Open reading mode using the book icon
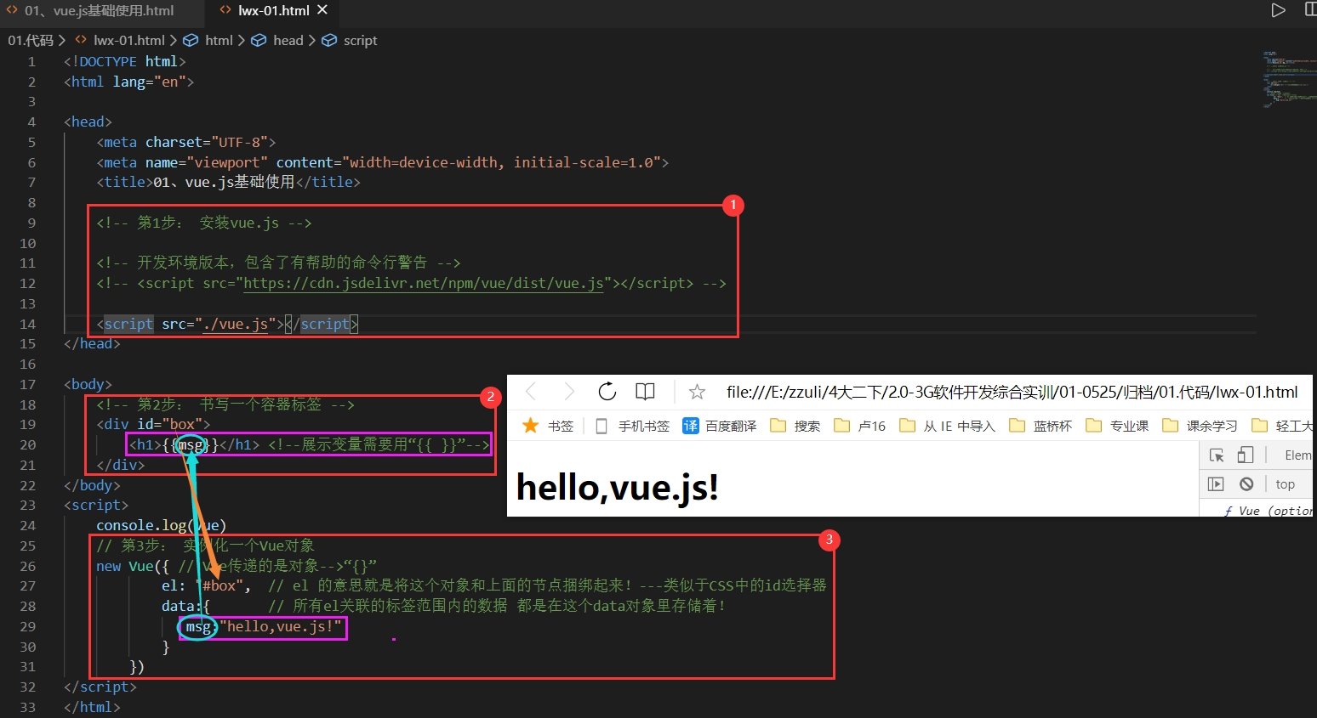The image size is (1317, 718). click(645, 391)
